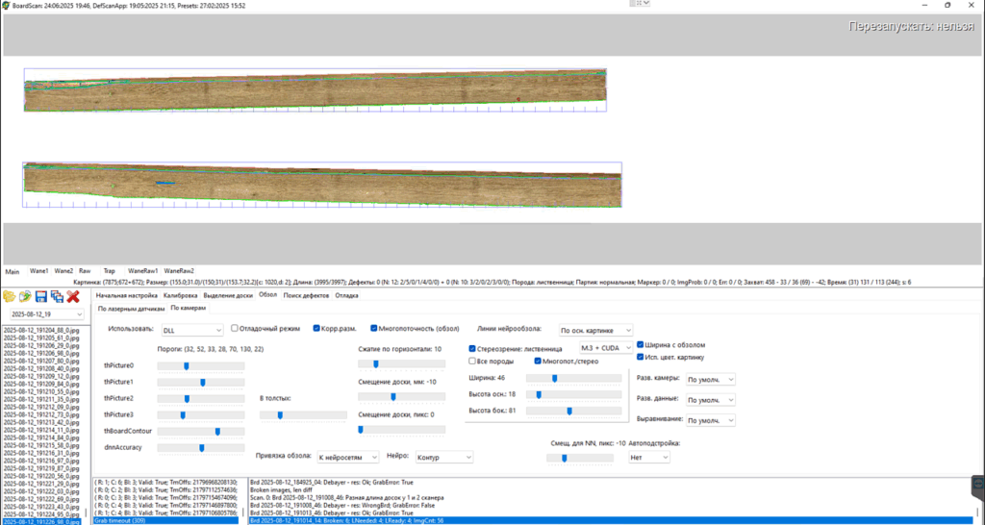Screen dimensions: 985x525
Task: Select file 2025-08-12_191215_58_0.jpg
Action: 41,445
